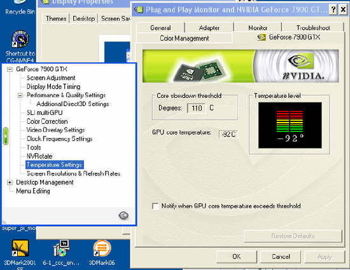Screen dimensions: 350x270
Task: Click the green slide-out handle of the menu
Action: tap(6, 136)
